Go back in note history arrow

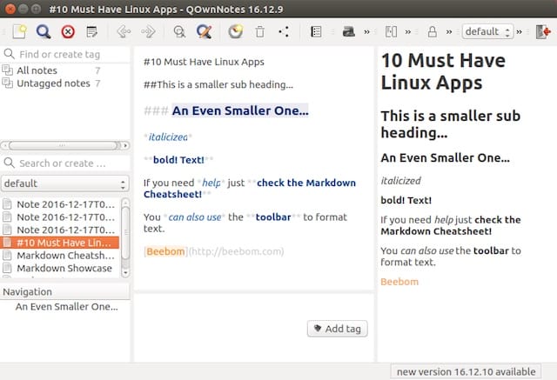pyautogui.click(x=124, y=32)
